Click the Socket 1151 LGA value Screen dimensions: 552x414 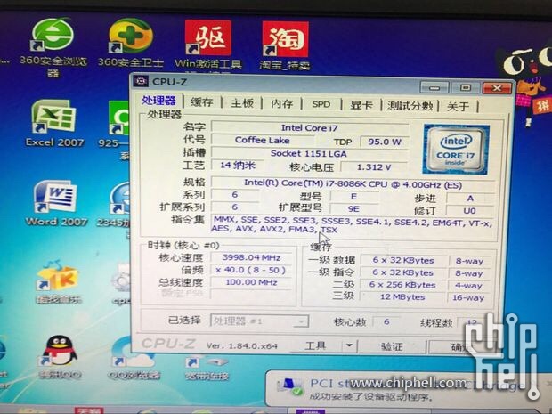(309, 153)
